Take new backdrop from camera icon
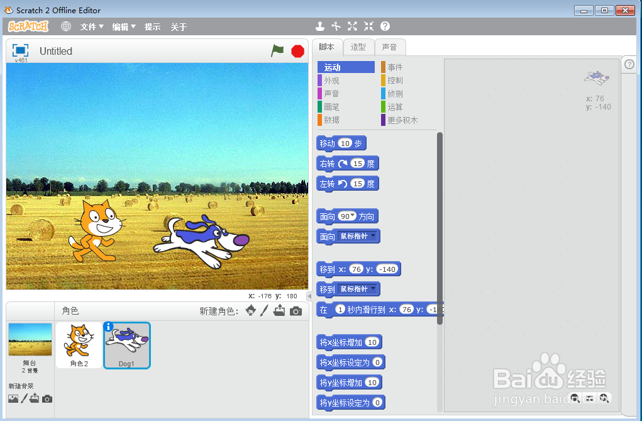Image resolution: width=642 pixels, height=421 pixels. pos(47,398)
